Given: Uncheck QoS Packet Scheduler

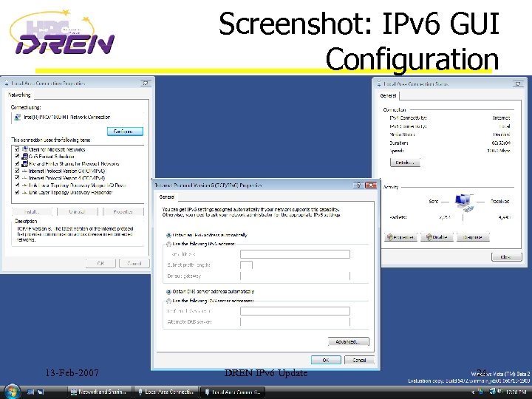Looking at the screenshot, I should pos(17,157).
